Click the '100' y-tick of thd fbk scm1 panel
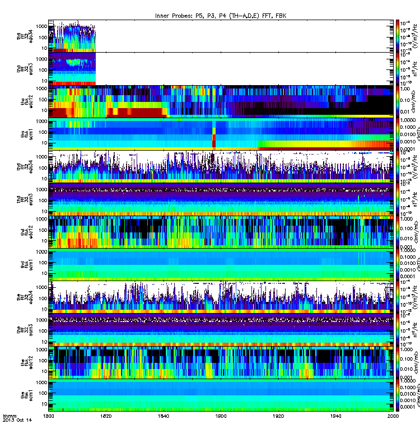420x448 pixels. pyautogui.click(x=43, y=263)
